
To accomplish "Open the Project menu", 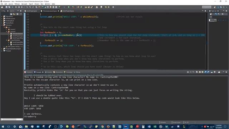I will pyautogui.click(x=37, y=4).
